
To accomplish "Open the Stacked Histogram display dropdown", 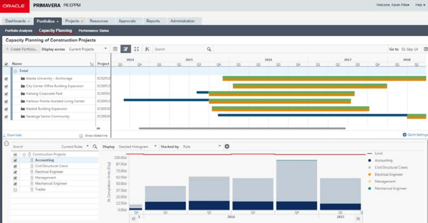I will [138, 147].
